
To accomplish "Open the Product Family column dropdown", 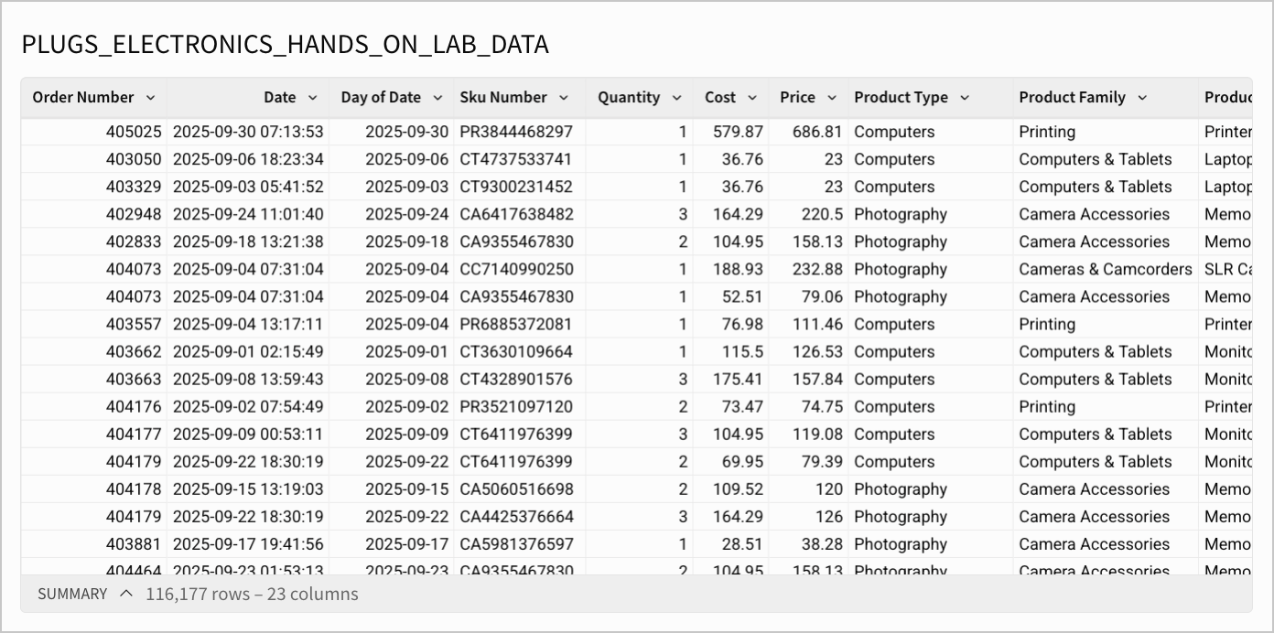I will tap(1141, 97).
